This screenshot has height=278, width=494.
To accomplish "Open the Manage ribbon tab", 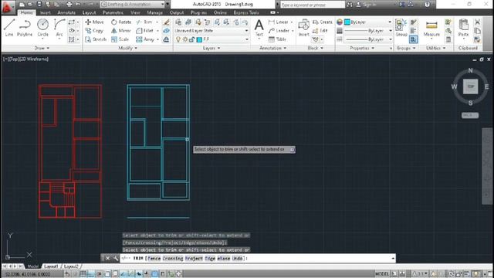I will click(154, 12).
